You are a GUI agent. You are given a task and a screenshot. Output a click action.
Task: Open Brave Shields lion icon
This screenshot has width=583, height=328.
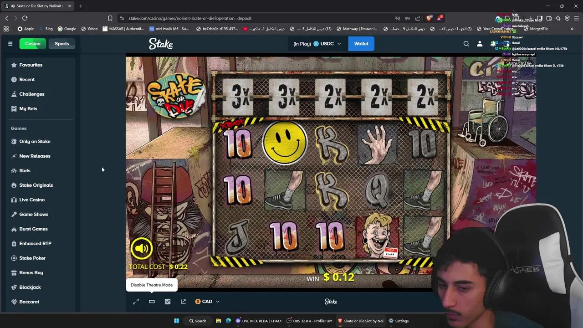tap(429, 18)
